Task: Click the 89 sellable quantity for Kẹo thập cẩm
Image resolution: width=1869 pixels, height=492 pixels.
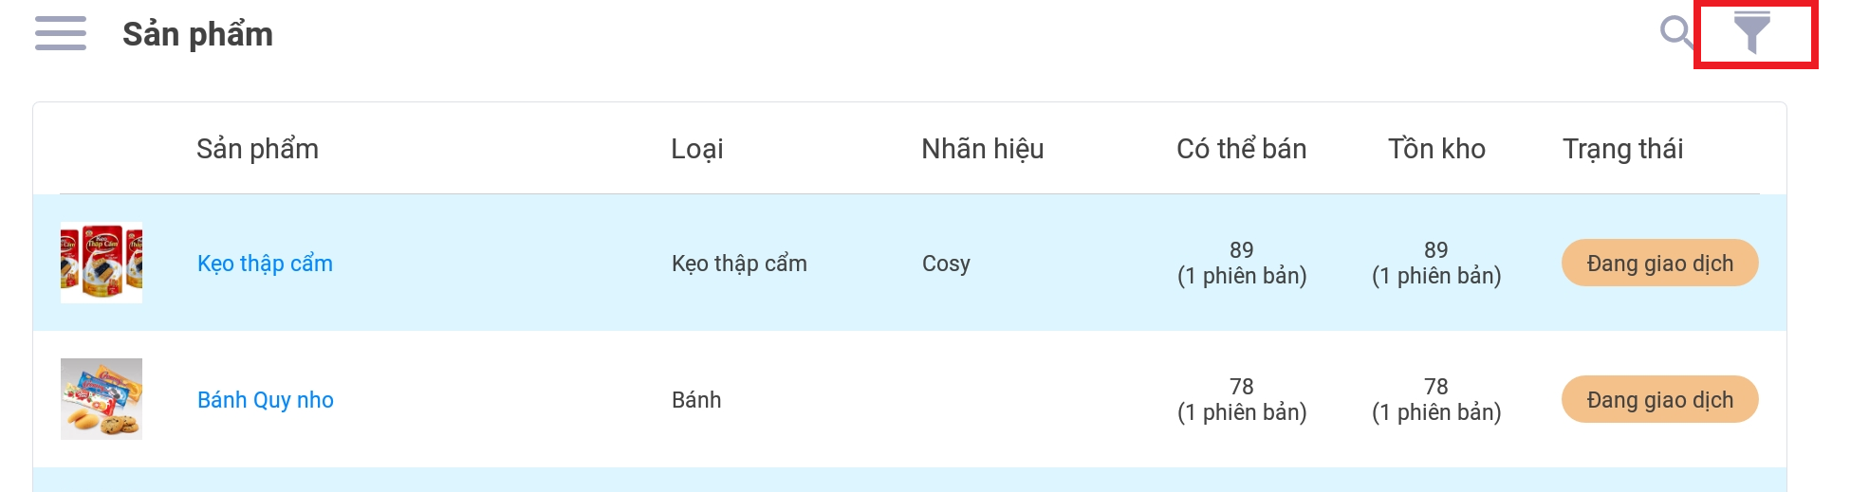Action: click(x=1241, y=250)
